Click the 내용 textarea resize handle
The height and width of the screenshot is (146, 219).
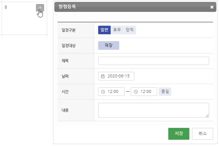tap(207, 116)
